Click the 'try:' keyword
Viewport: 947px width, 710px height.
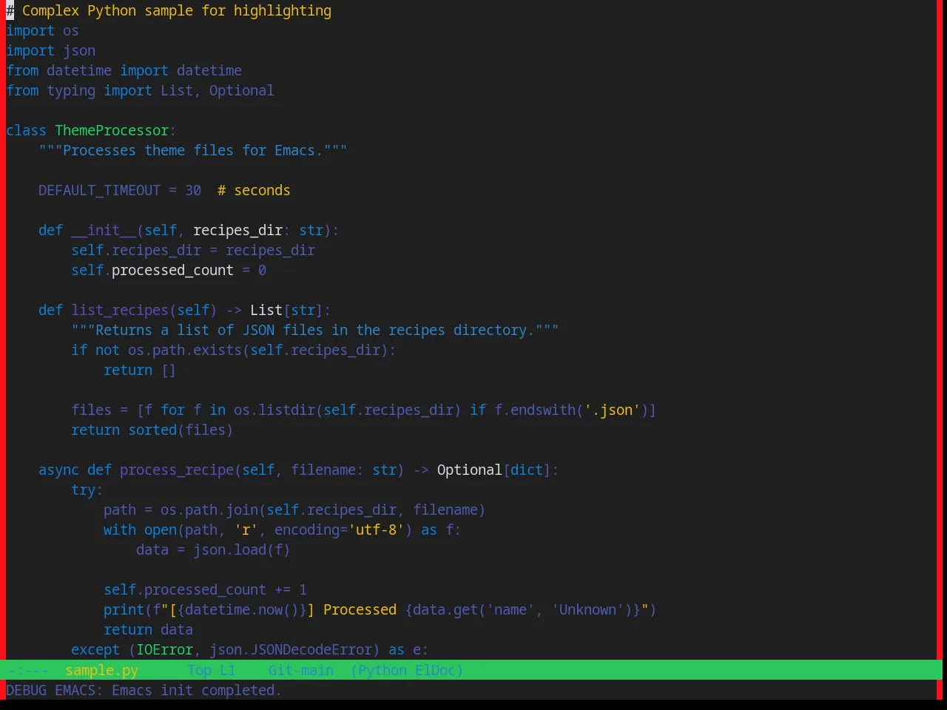[87, 490]
